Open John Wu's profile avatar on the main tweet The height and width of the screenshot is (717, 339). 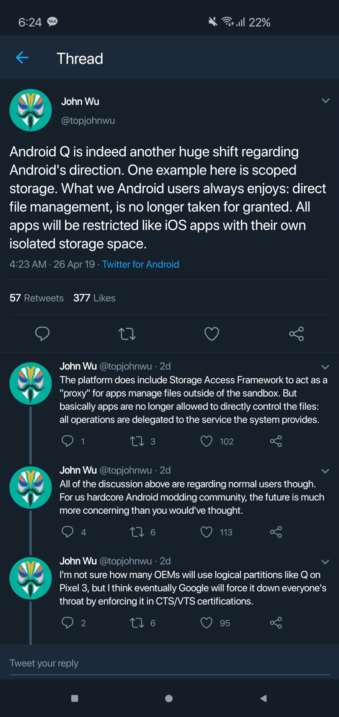click(30, 110)
